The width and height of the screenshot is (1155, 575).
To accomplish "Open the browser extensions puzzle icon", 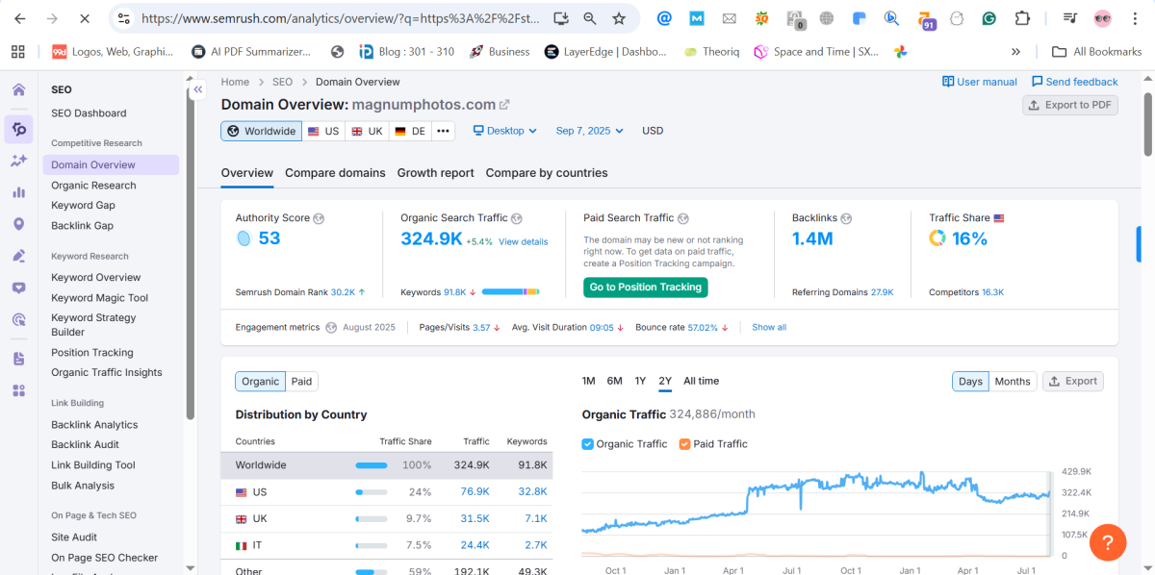I will [x=1022, y=18].
